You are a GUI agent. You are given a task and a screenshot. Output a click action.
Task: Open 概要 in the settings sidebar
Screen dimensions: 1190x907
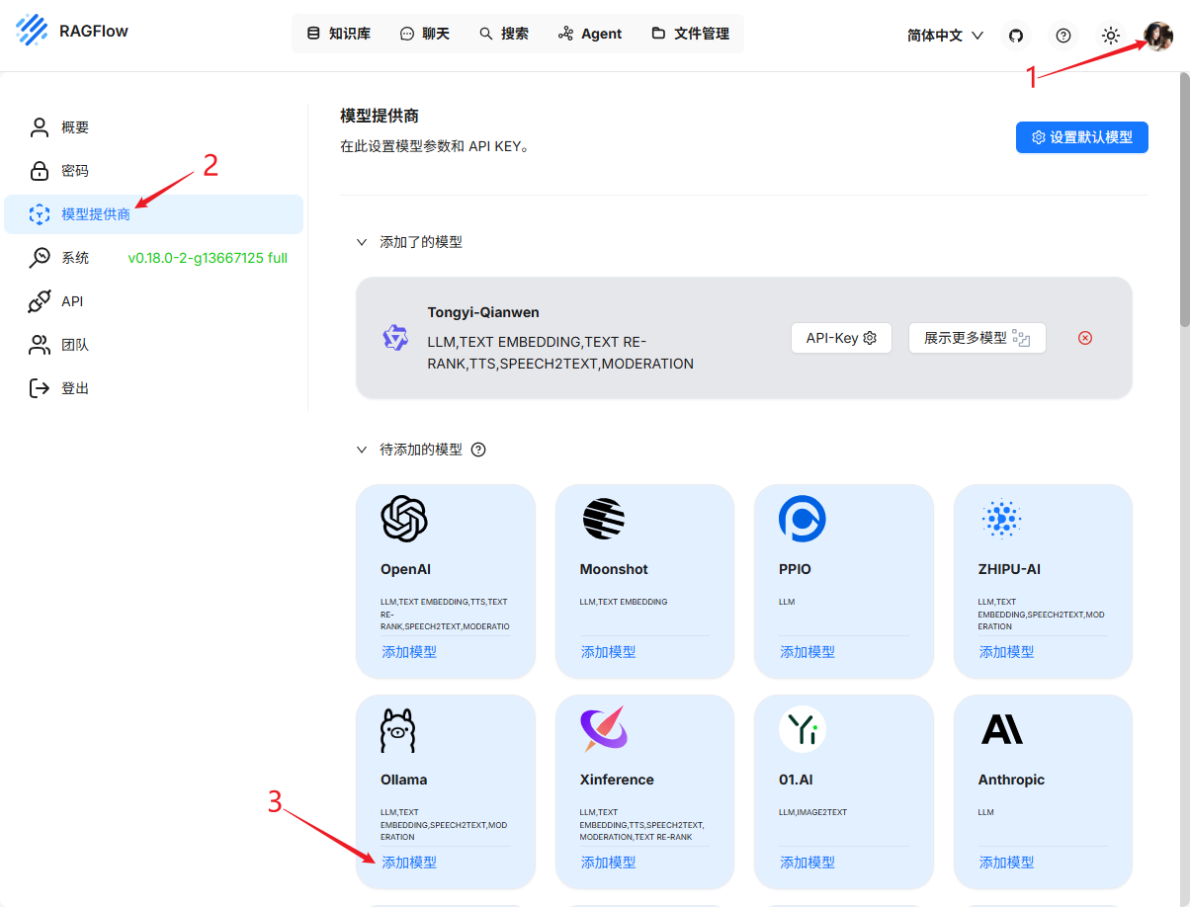point(153,127)
